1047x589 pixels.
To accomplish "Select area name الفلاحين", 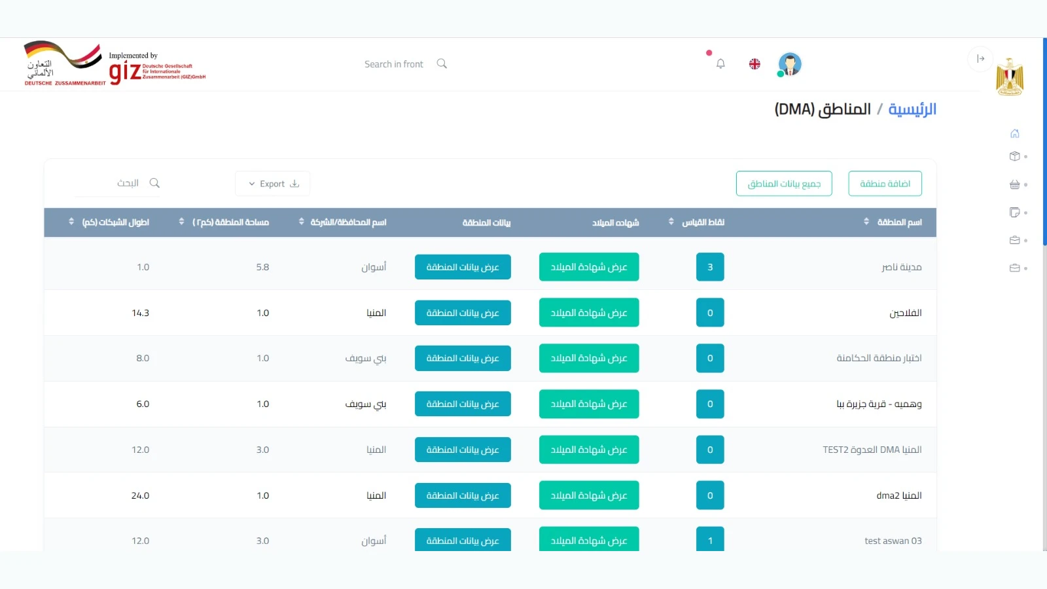I will point(906,313).
